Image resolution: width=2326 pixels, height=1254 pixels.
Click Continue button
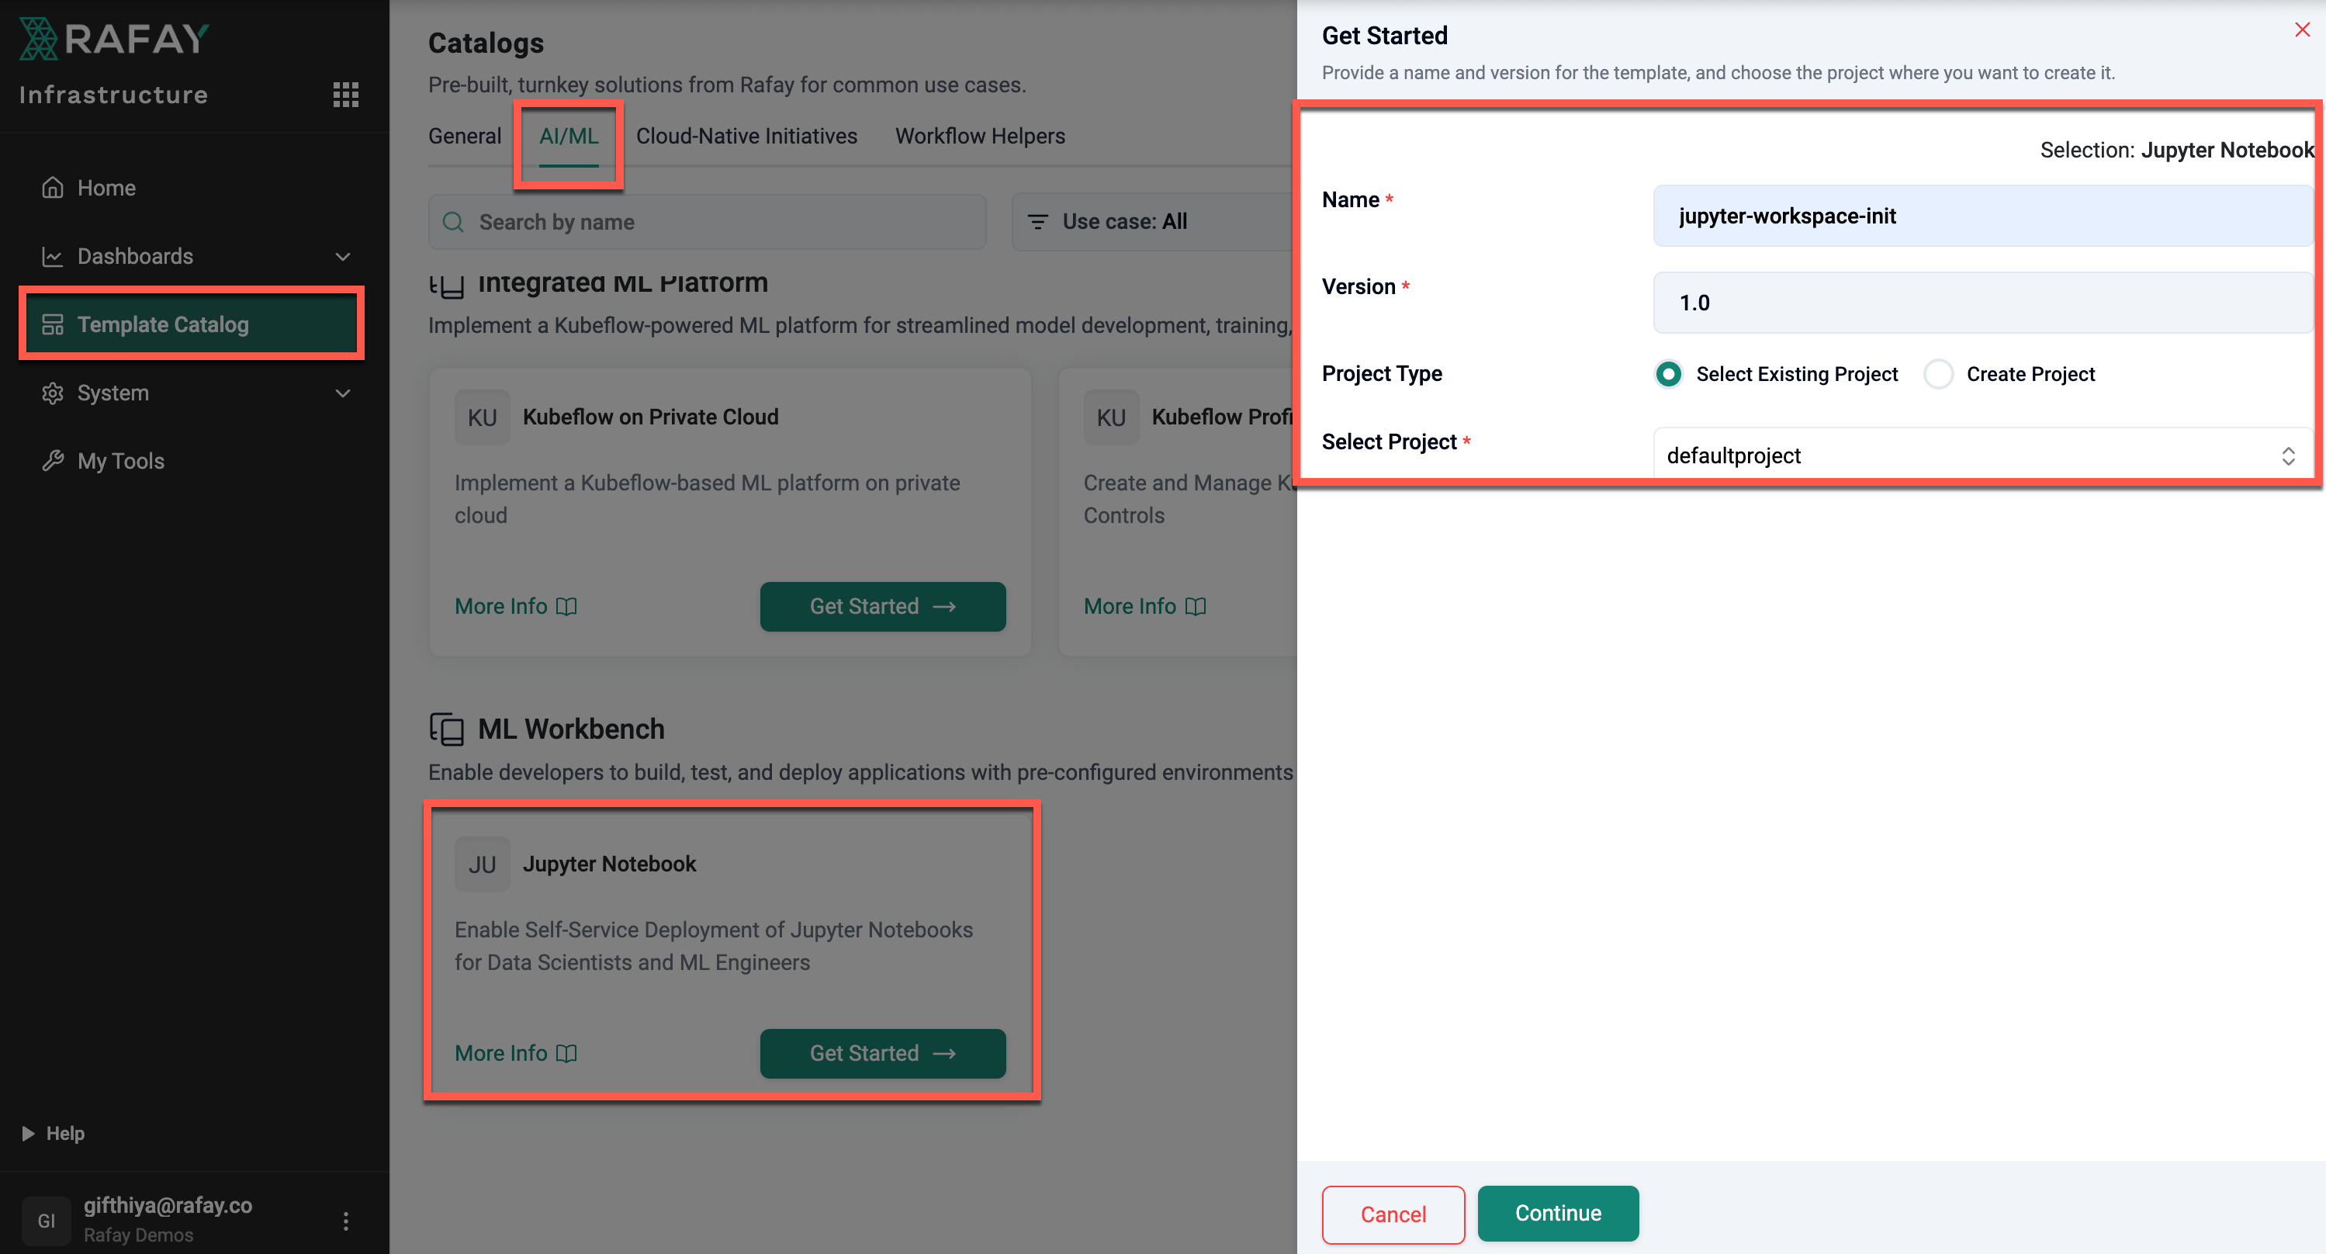[1558, 1212]
